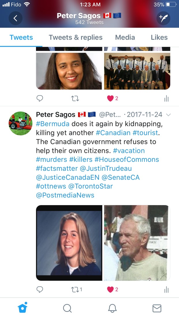Open the Home tab in bottom bar
The height and width of the screenshot is (319, 179).
click(22, 308)
